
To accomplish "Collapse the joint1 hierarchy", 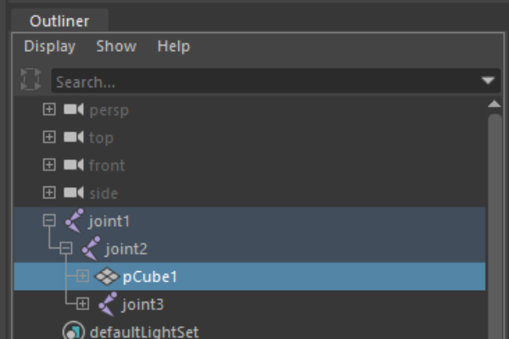I will 49,220.
